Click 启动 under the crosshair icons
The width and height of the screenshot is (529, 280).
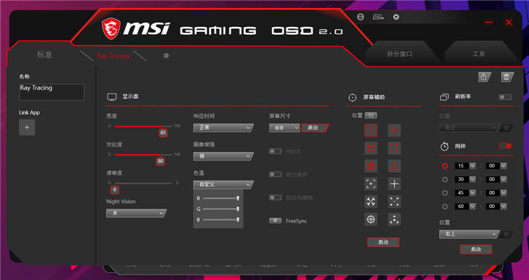coord(384,242)
